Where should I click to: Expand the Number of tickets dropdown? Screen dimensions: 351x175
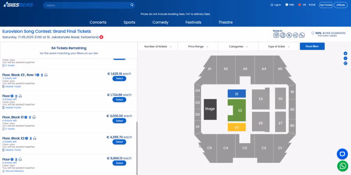158,47
